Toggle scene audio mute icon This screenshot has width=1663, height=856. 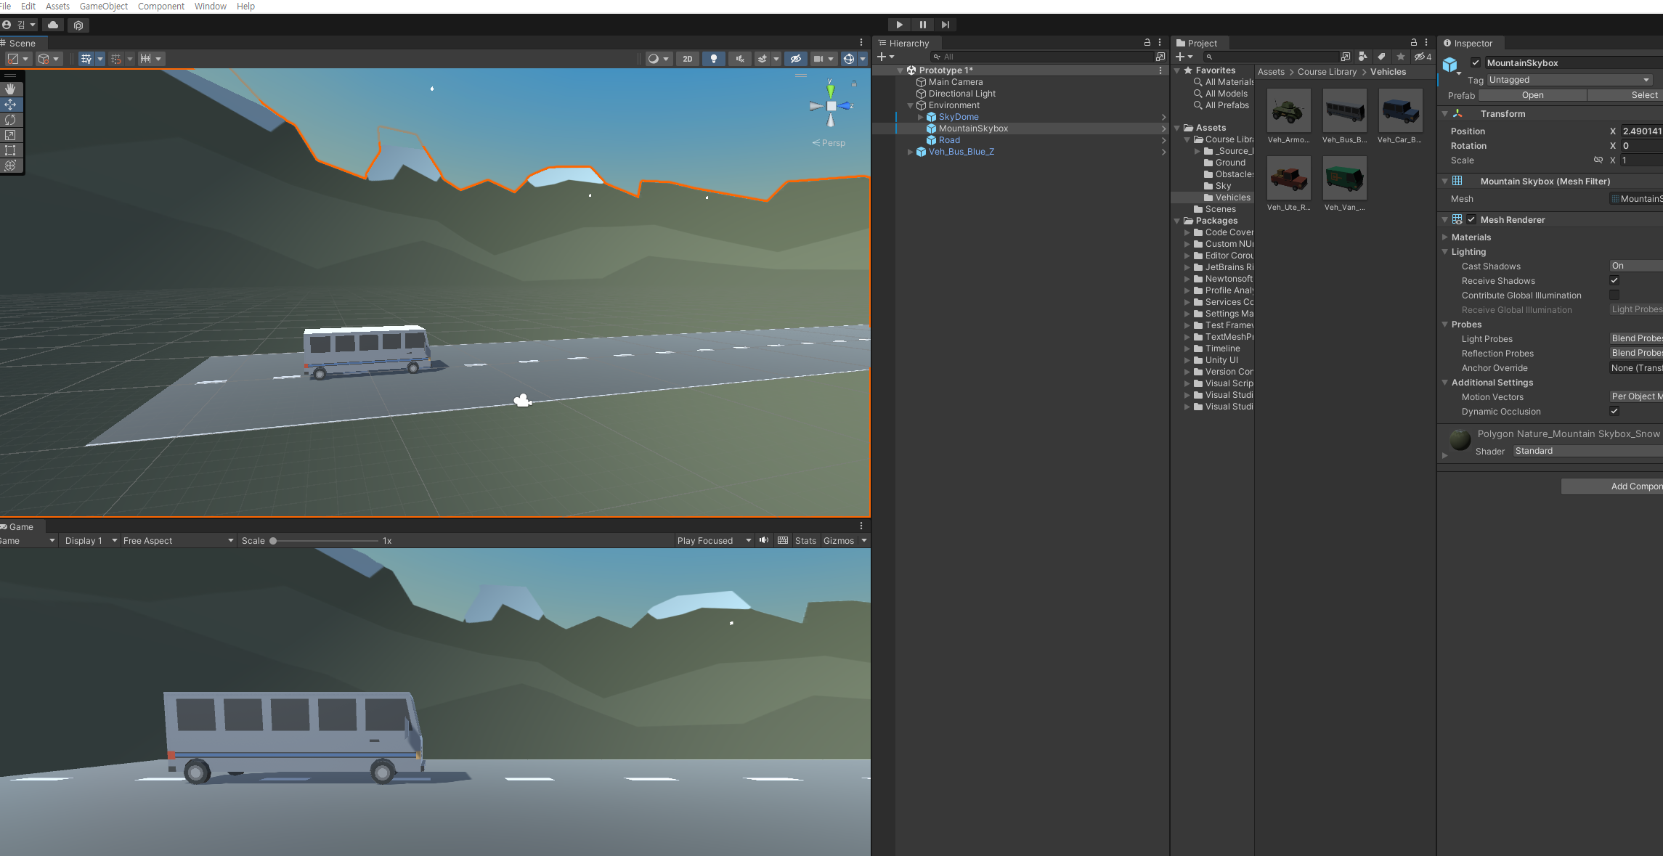(x=739, y=59)
